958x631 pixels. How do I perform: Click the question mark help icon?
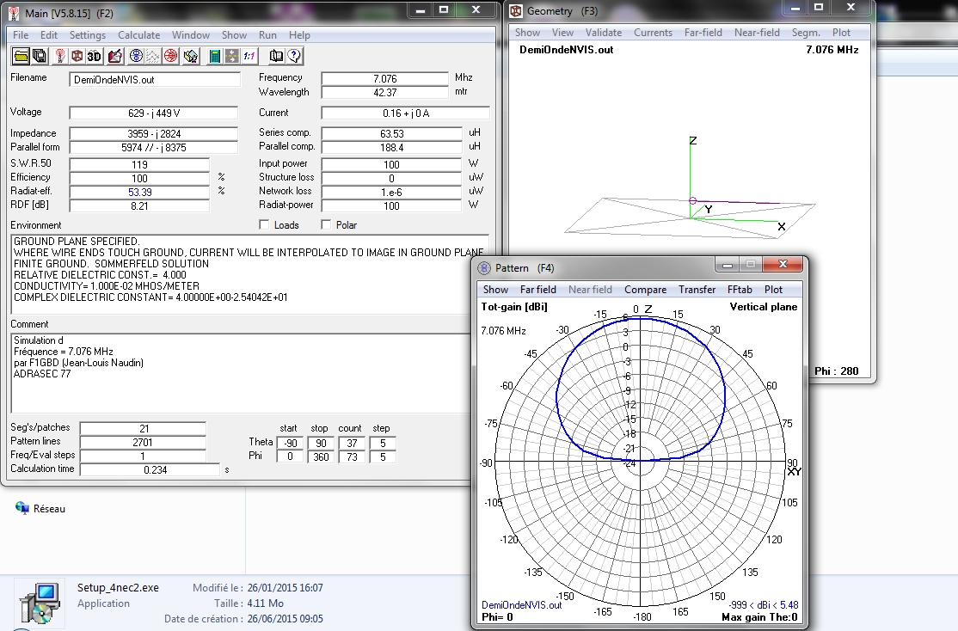[294, 56]
